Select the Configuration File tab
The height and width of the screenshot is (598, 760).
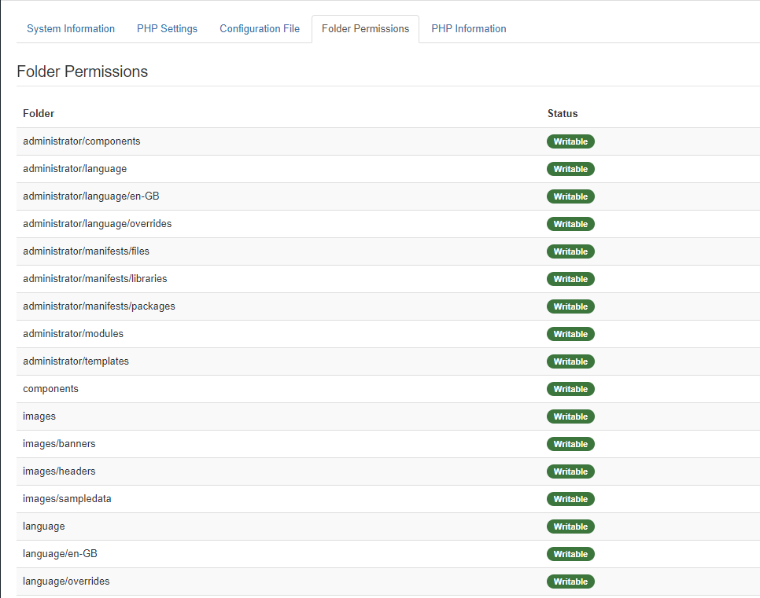coord(260,29)
